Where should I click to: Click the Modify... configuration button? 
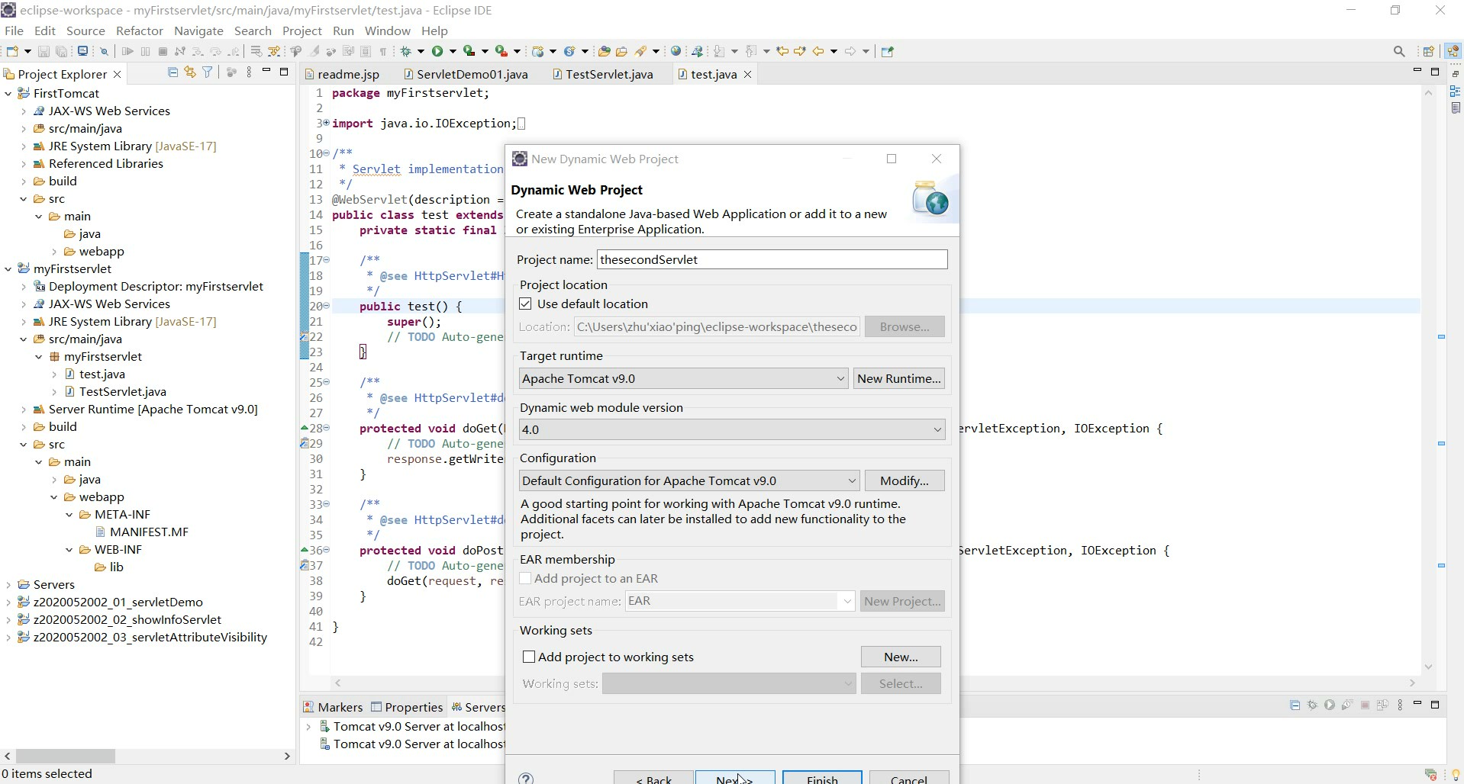pyautogui.click(x=904, y=480)
